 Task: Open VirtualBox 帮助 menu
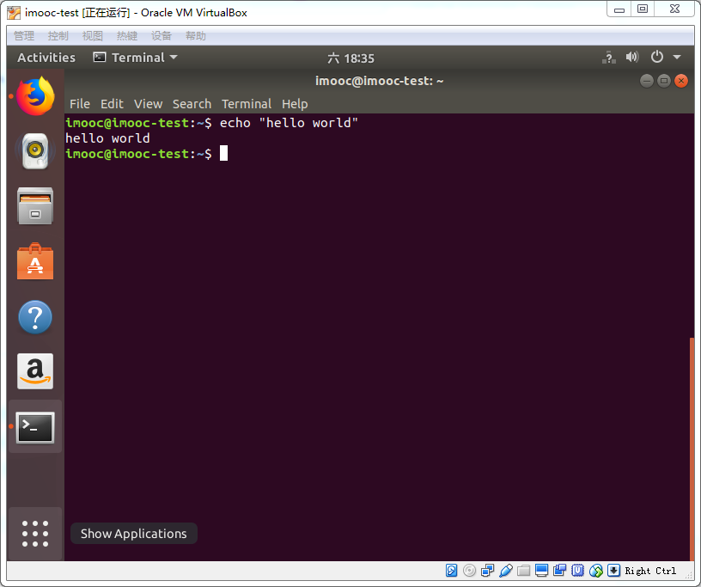tap(196, 36)
